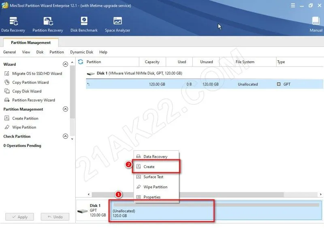Sort by the File System column header
The height and width of the screenshot is (230, 324).
(247, 62)
